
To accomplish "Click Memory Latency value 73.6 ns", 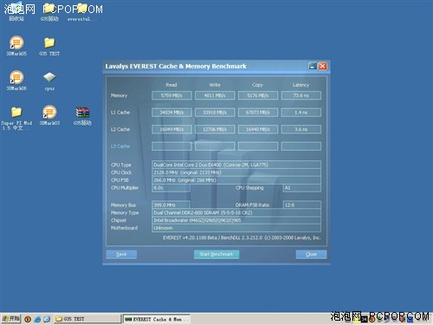I will (301, 95).
